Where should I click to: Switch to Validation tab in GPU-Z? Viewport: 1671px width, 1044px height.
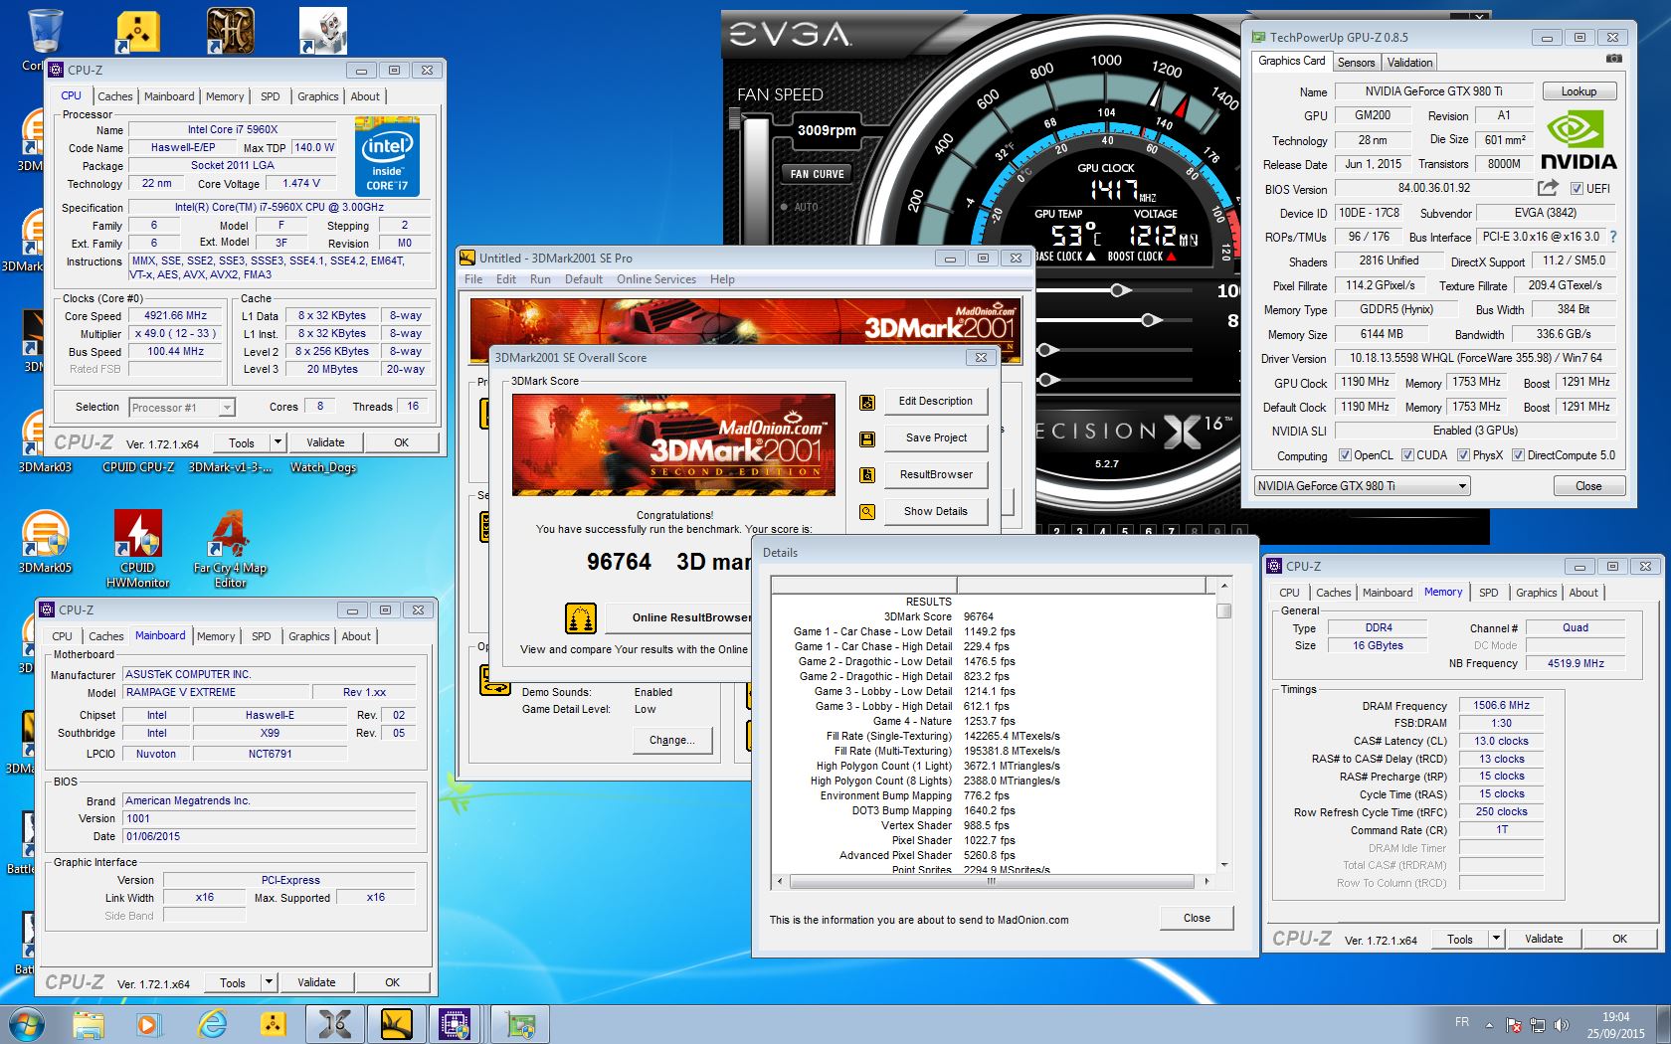pos(1409,62)
